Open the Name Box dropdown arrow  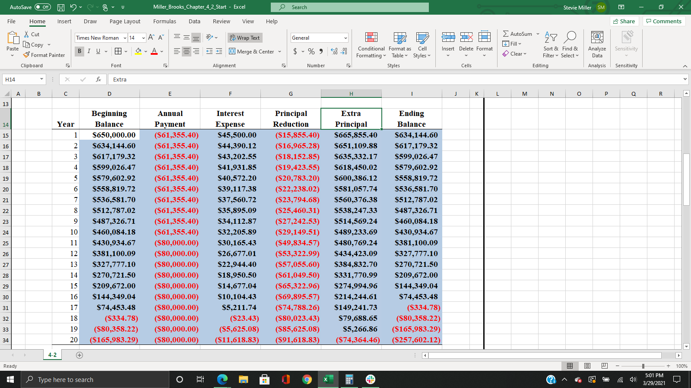(x=41, y=79)
